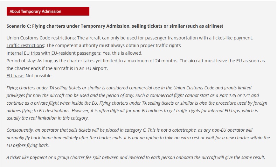Click the Traffic restrictions underlined link
This screenshot has width=277, height=167.
click(x=25, y=45)
